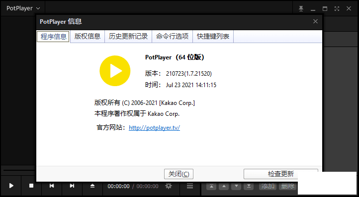Click the 00:00:00 total duration display
Screen dimensions: 359x197
(148, 186)
